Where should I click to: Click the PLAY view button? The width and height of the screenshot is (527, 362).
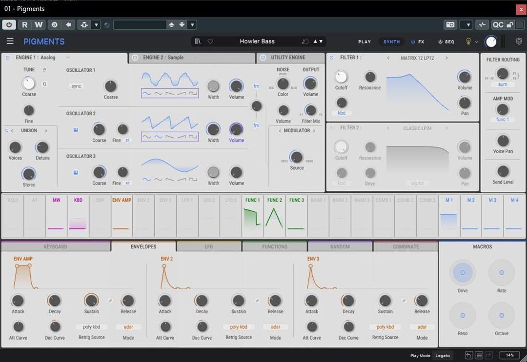[365, 41]
